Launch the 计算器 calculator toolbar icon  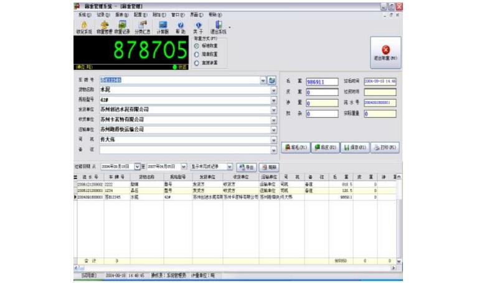[163, 27]
